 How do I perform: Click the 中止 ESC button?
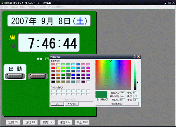(82, 122)
